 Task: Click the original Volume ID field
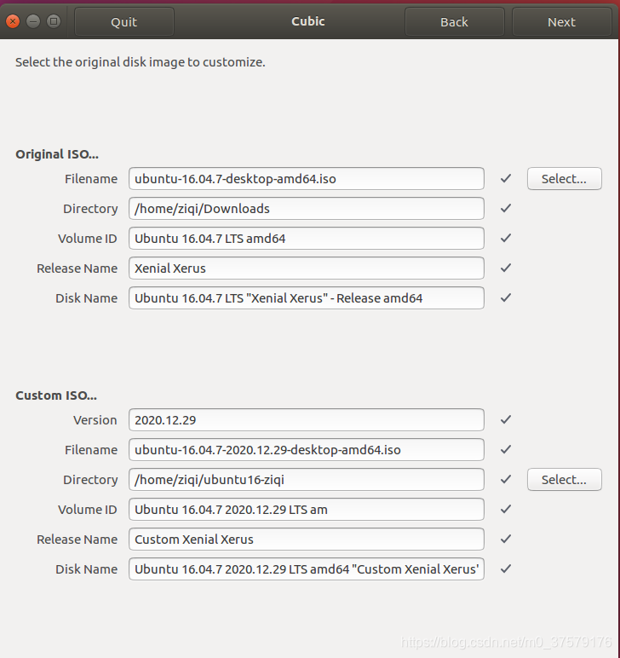tap(307, 239)
